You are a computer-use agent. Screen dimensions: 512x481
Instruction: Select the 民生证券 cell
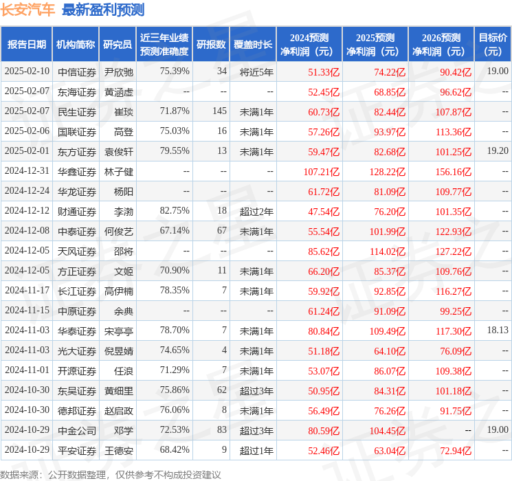pyautogui.click(x=77, y=112)
